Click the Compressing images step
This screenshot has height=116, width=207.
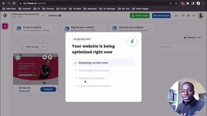click(92, 78)
